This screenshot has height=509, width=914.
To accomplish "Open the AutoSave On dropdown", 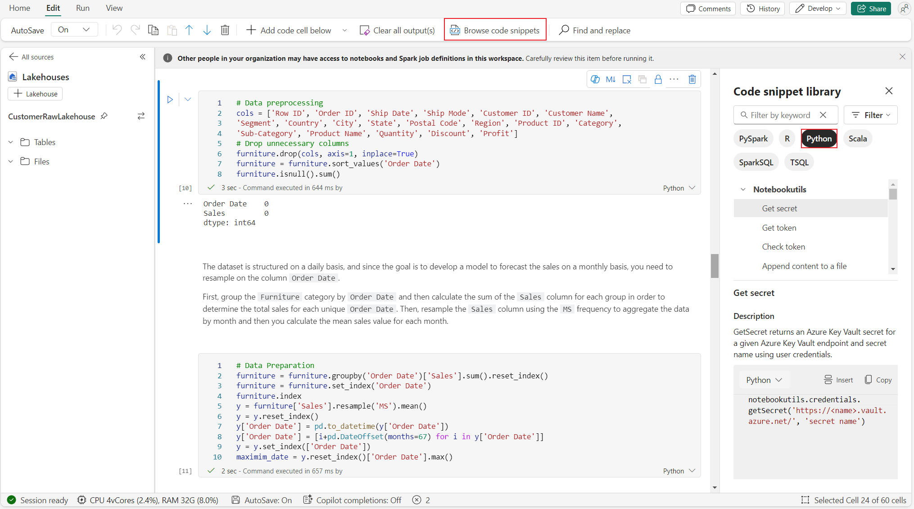I will (x=74, y=30).
